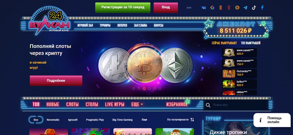Open the ТУРНИРЫ menu item
The image size is (293, 135).
point(105,25)
